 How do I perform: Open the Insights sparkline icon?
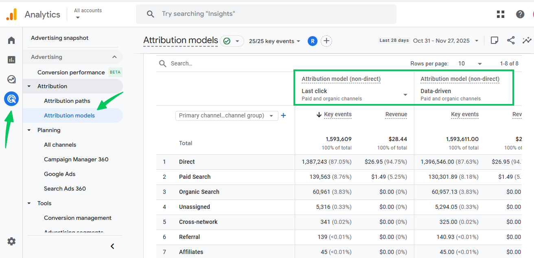(527, 41)
